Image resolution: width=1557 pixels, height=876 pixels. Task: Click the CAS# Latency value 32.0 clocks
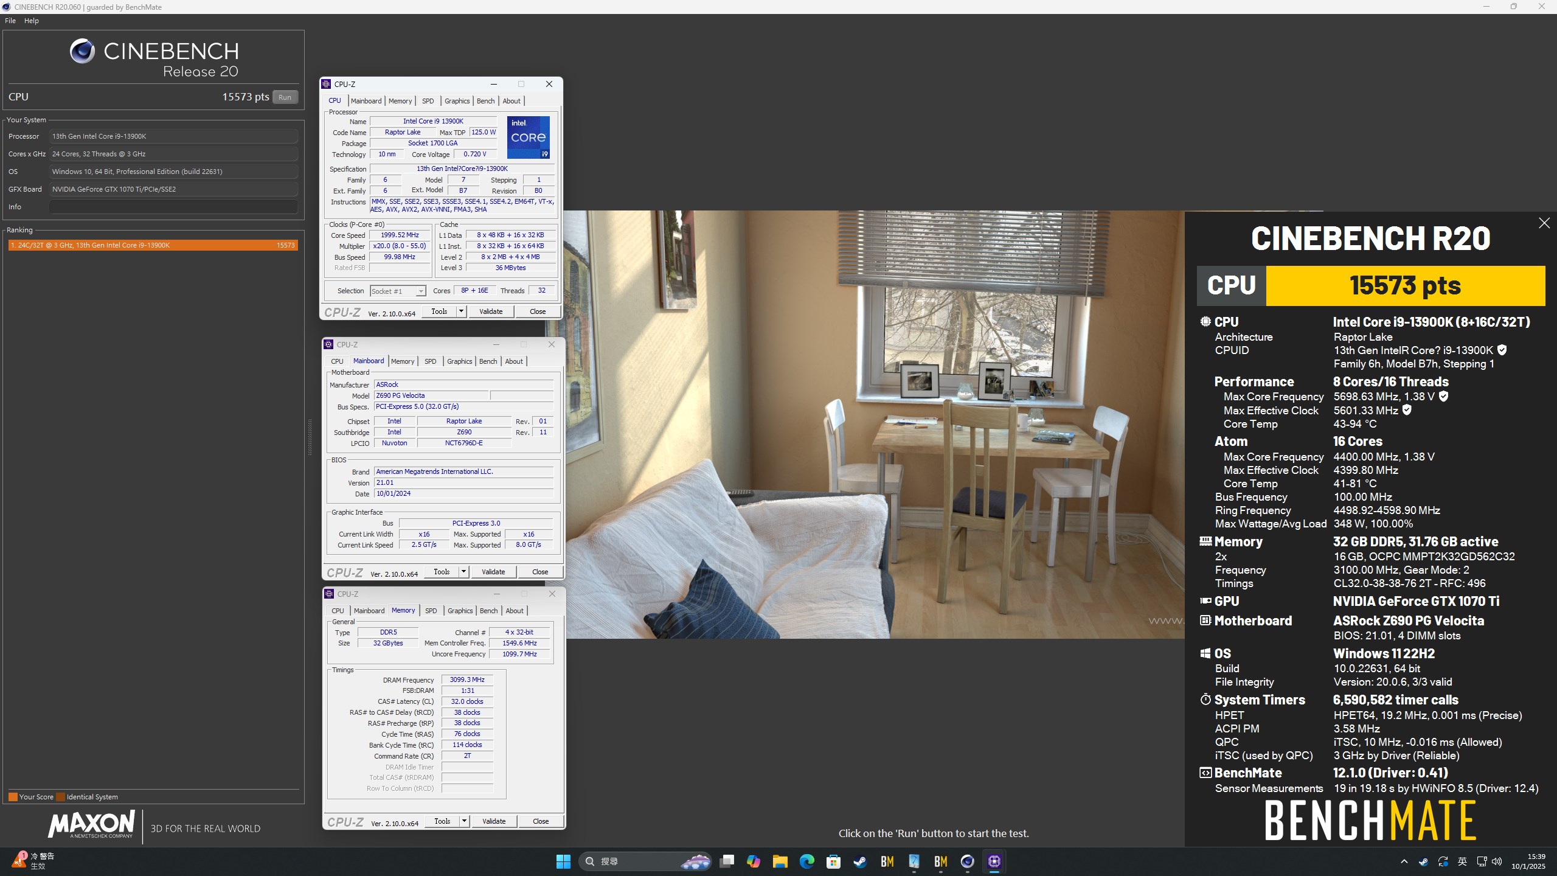pos(467,701)
